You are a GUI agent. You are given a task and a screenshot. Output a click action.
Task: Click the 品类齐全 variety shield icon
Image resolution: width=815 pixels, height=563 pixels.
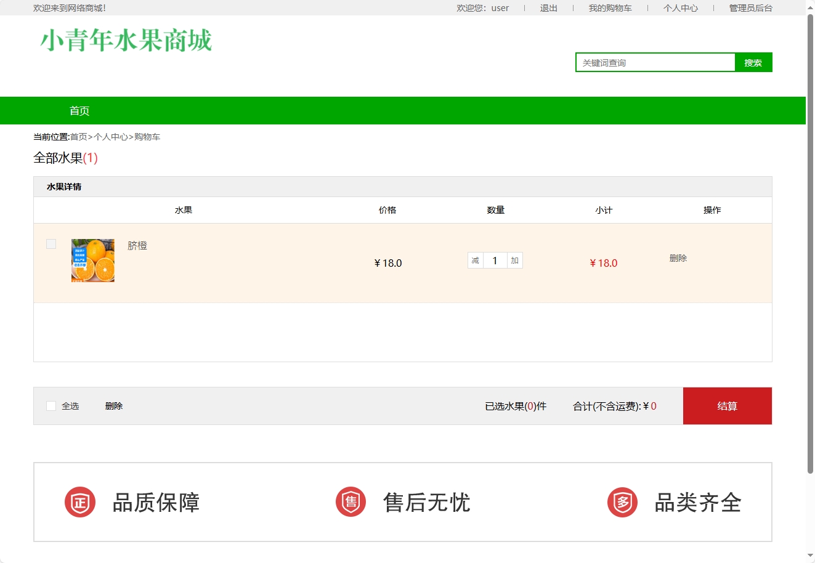(x=622, y=502)
